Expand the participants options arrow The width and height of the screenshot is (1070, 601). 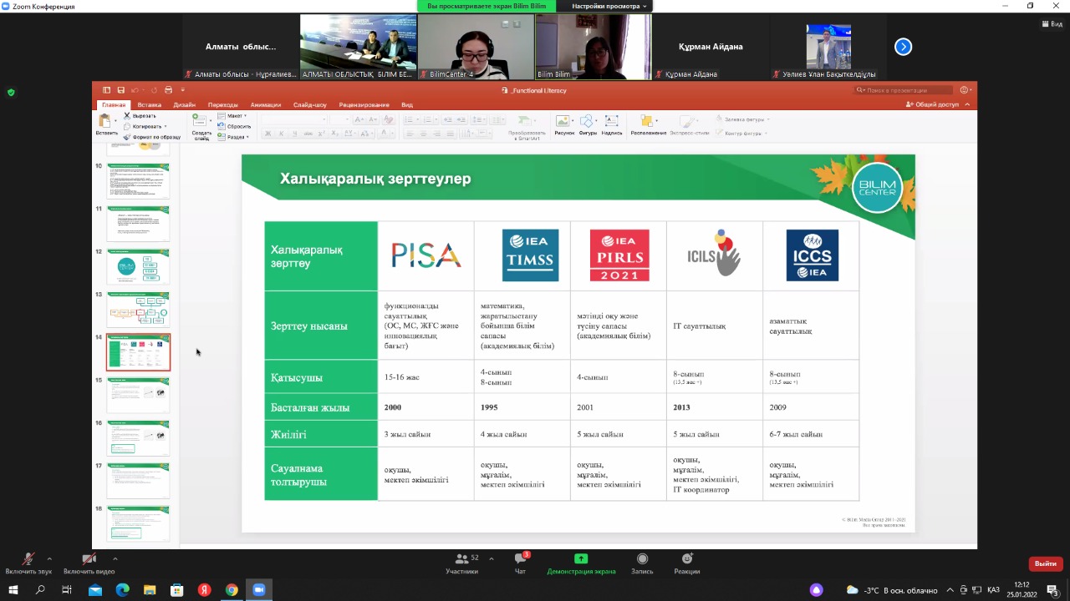point(492,558)
